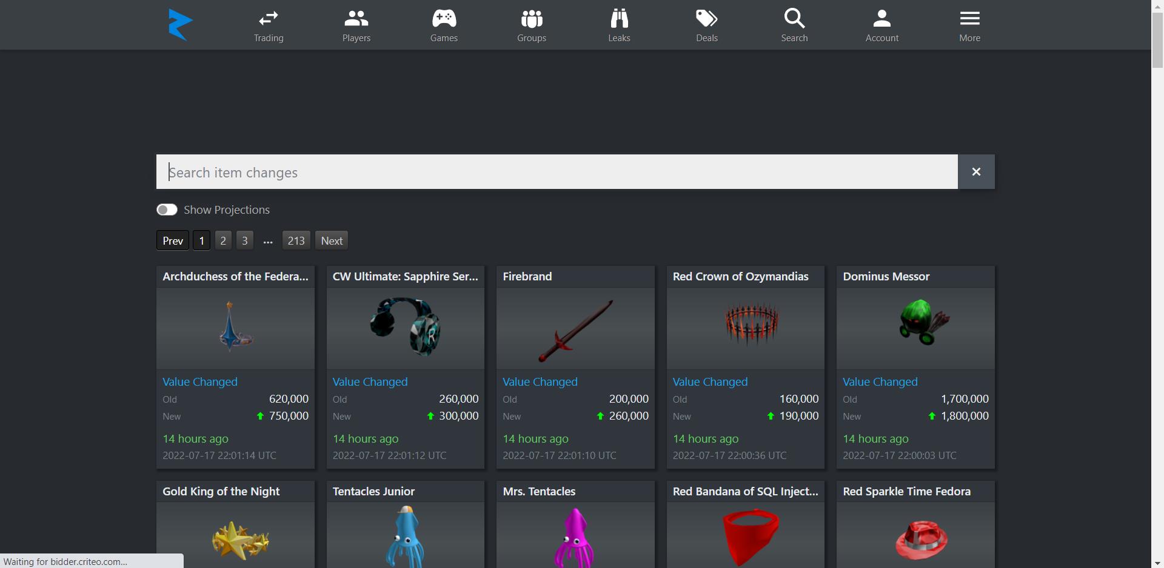This screenshot has width=1164, height=568.
Task: Click the scrollbar up arrow
Action: click(x=1157, y=5)
